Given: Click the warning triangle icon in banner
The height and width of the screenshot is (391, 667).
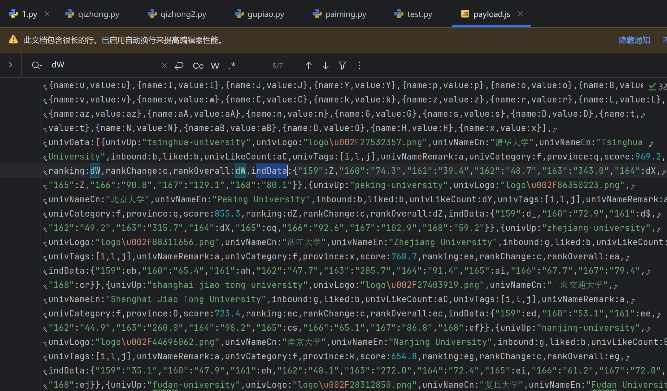Looking at the screenshot, I should (13, 40).
